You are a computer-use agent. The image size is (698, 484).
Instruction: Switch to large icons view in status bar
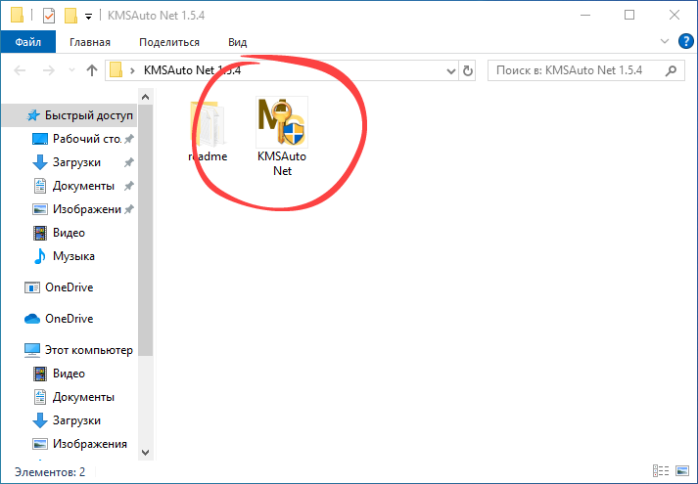pyautogui.click(x=683, y=471)
